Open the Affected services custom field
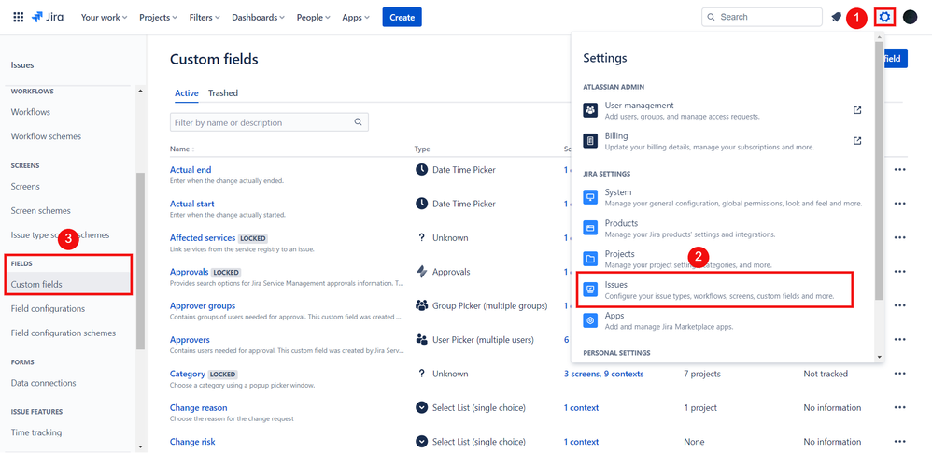 coord(203,238)
